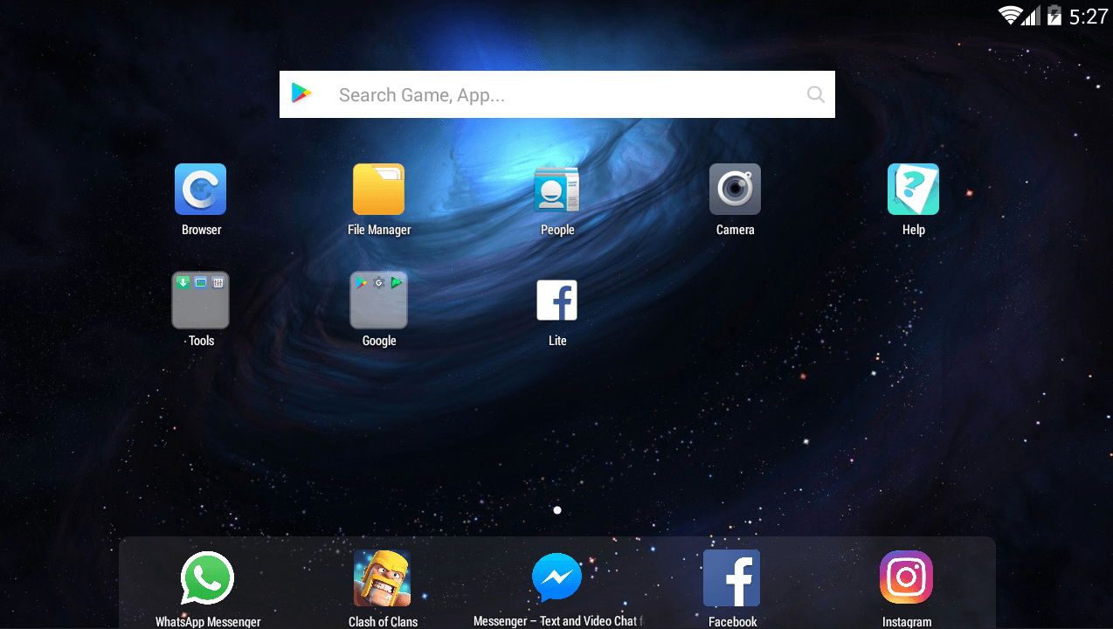Click the "Browser" label

(x=201, y=230)
